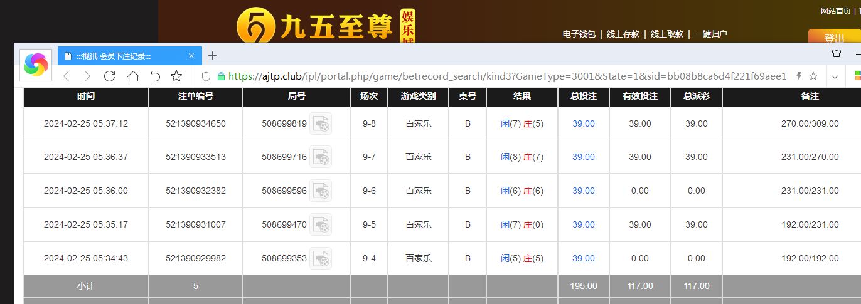Click the 时间 column header
The height and width of the screenshot is (304, 861).
coord(86,97)
